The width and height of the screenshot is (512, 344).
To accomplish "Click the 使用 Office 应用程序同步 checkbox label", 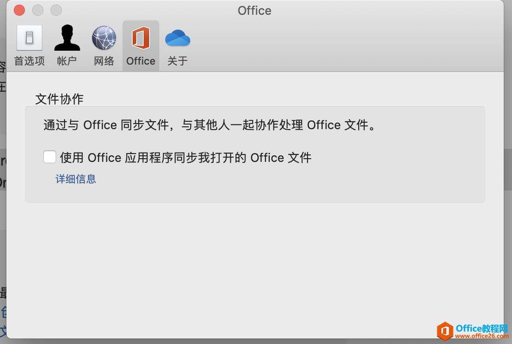I will point(186,158).
